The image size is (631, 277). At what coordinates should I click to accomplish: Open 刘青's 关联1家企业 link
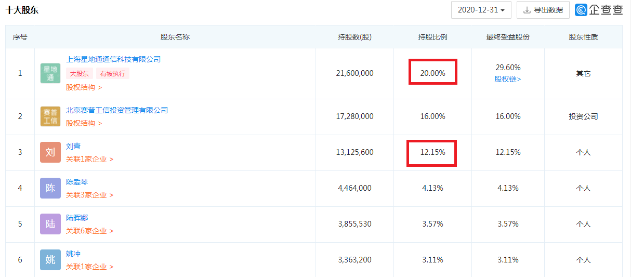89,159
